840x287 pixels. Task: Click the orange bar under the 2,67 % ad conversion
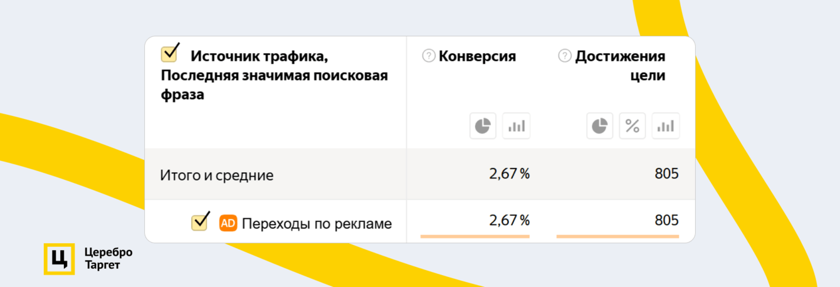coord(475,236)
